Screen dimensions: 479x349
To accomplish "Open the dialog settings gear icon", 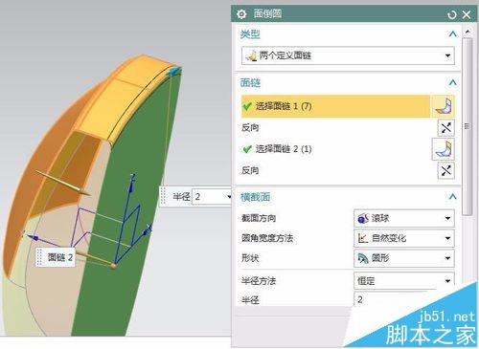I will point(241,14).
